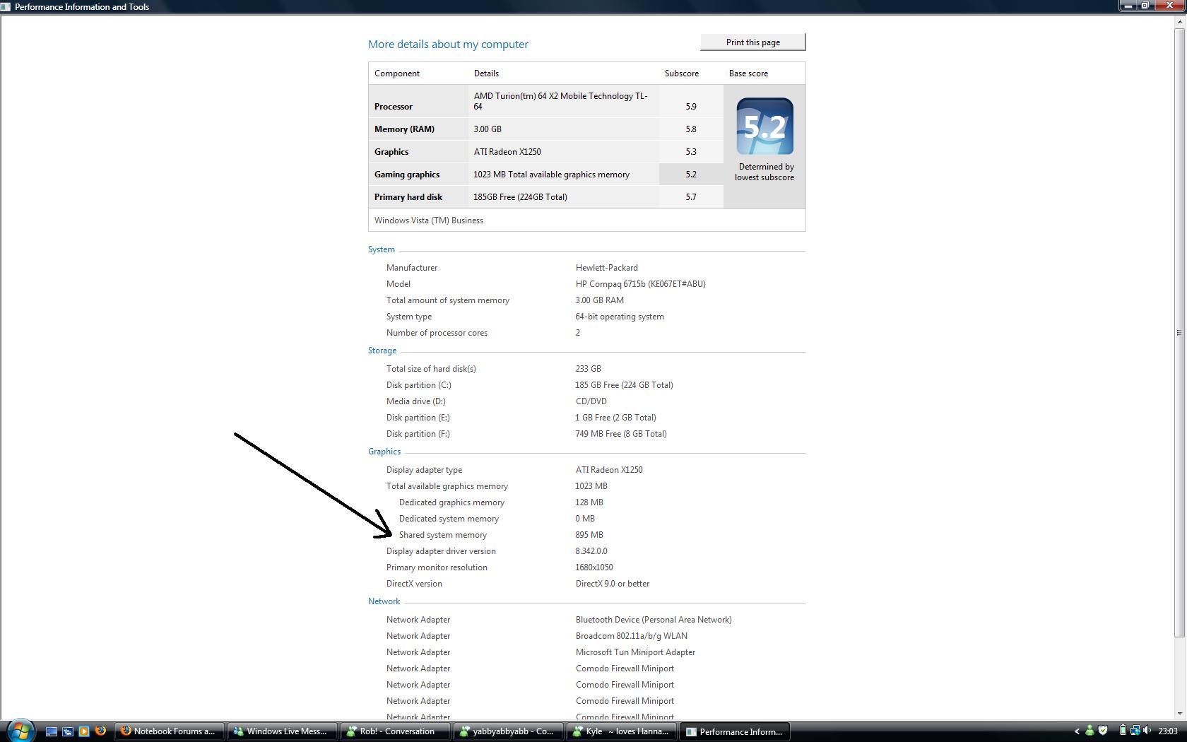Click Total size of hard disk(s) label
Viewport: 1187px width, 742px height.
point(431,369)
